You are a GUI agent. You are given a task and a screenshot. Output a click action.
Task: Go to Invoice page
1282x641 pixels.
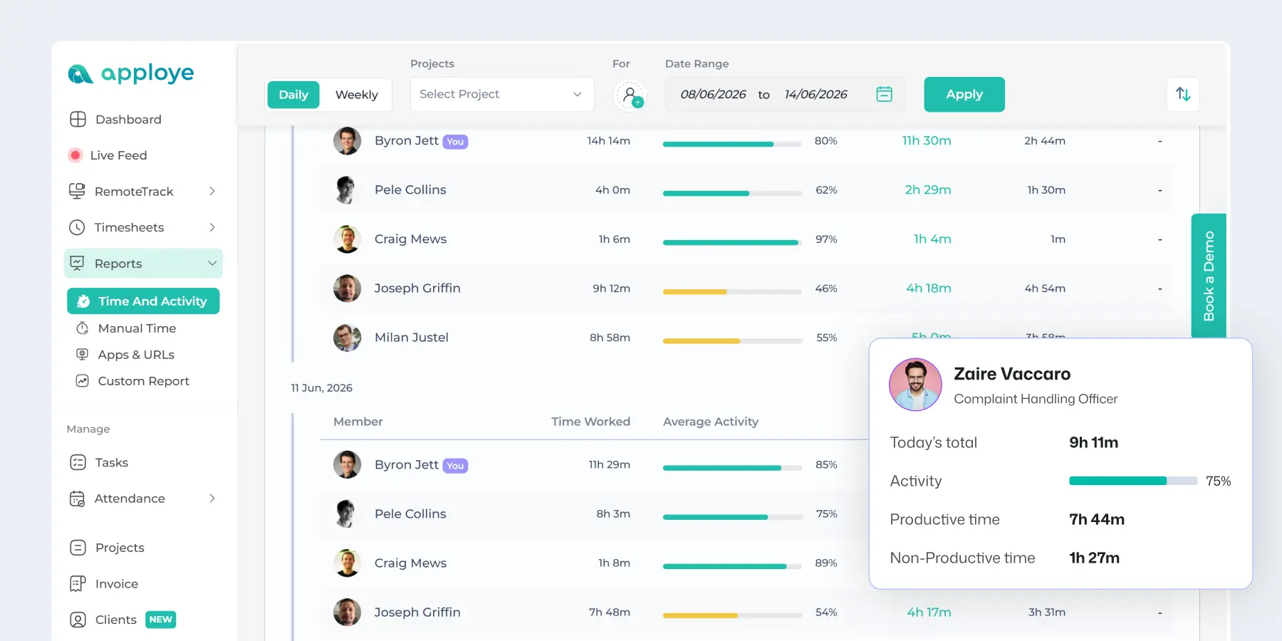117,584
